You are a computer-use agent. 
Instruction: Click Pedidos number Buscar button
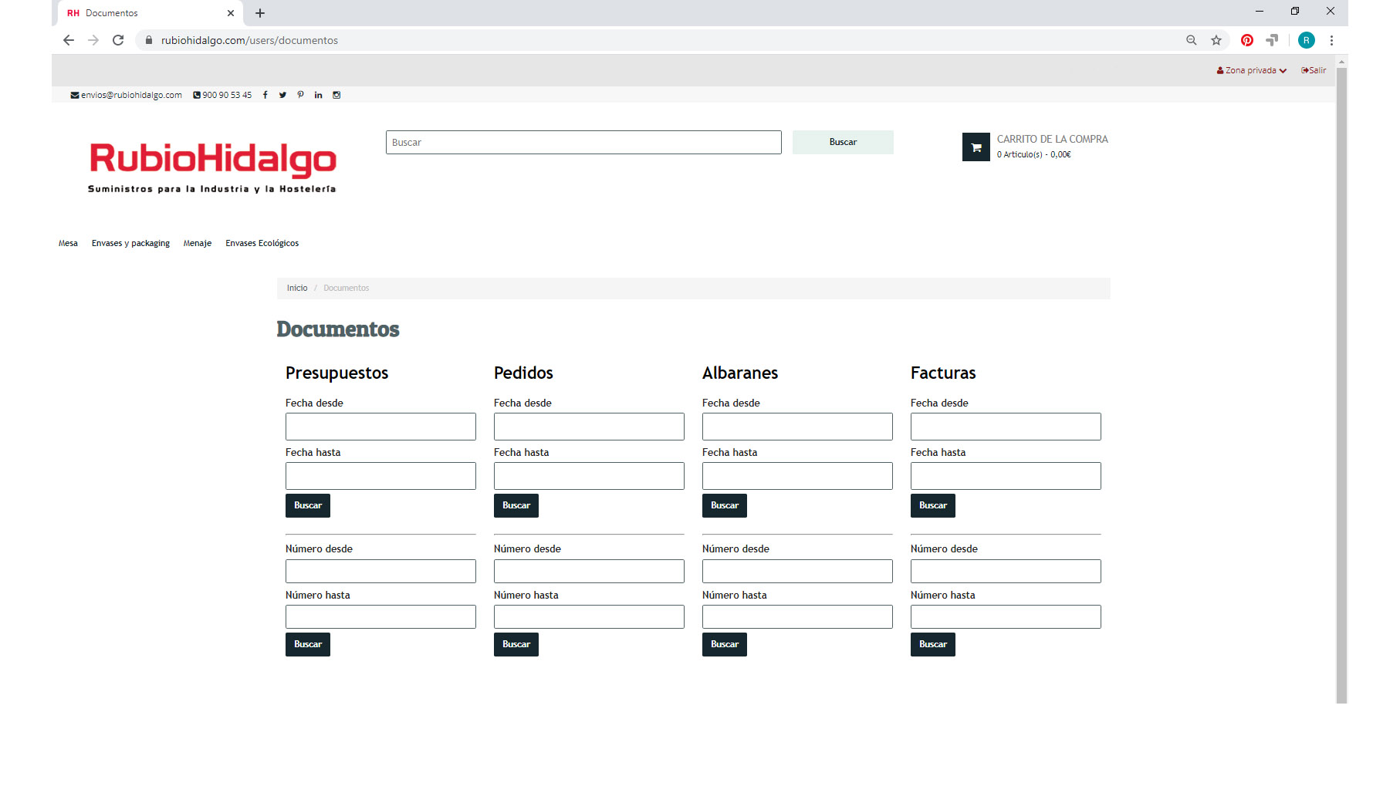(x=516, y=644)
